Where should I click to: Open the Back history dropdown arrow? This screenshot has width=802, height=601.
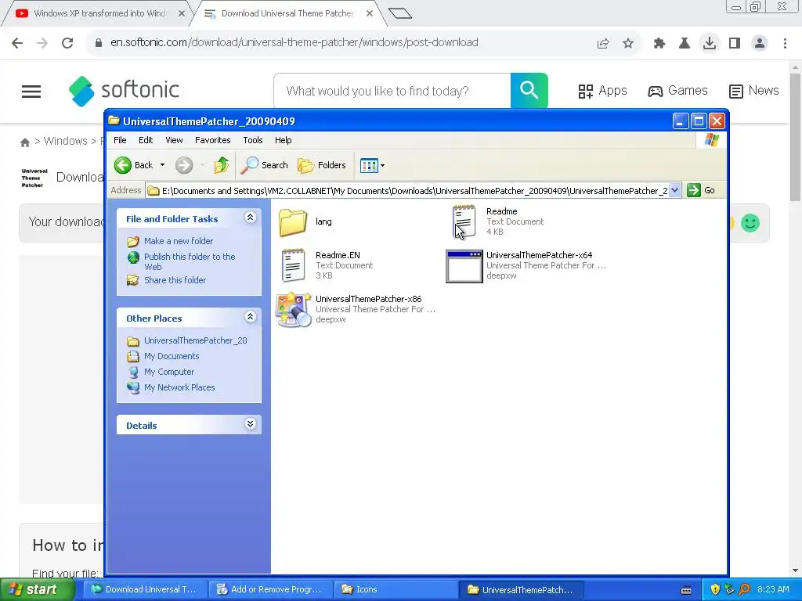point(162,165)
